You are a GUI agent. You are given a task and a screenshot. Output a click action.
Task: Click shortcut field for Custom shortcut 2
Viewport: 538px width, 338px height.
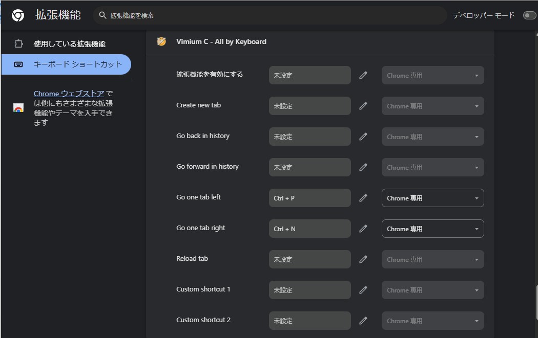point(310,321)
